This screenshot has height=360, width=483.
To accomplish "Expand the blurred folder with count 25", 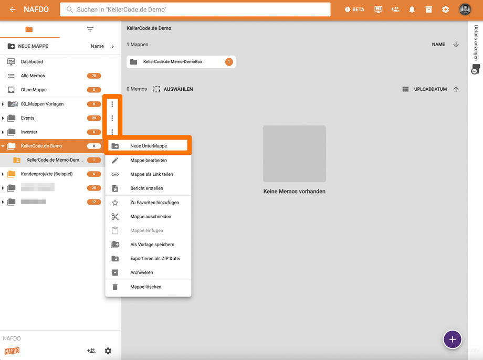I will point(3,188).
